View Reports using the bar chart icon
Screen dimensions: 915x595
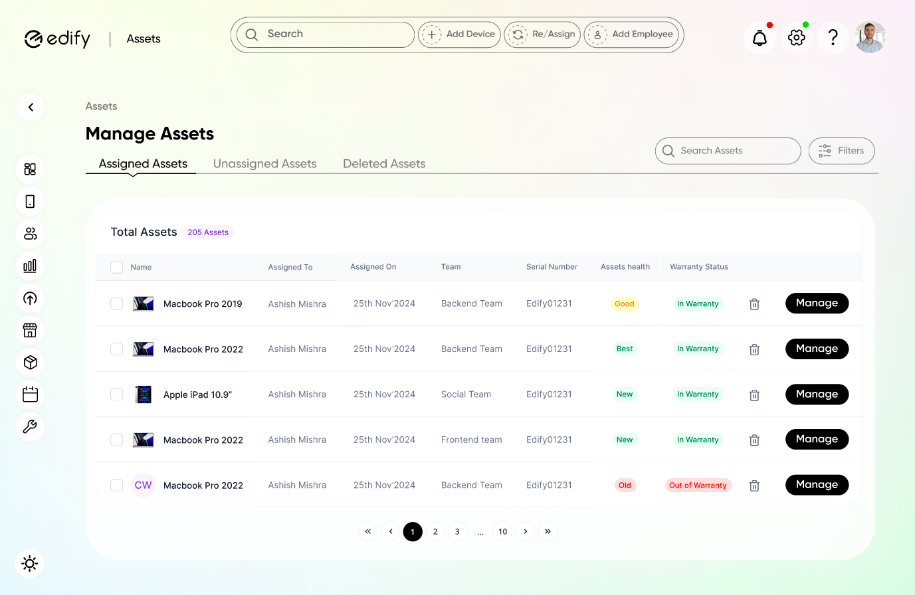[x=30, y=266]
